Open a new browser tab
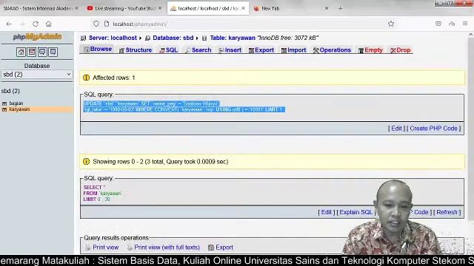 (x=341, y=8)
